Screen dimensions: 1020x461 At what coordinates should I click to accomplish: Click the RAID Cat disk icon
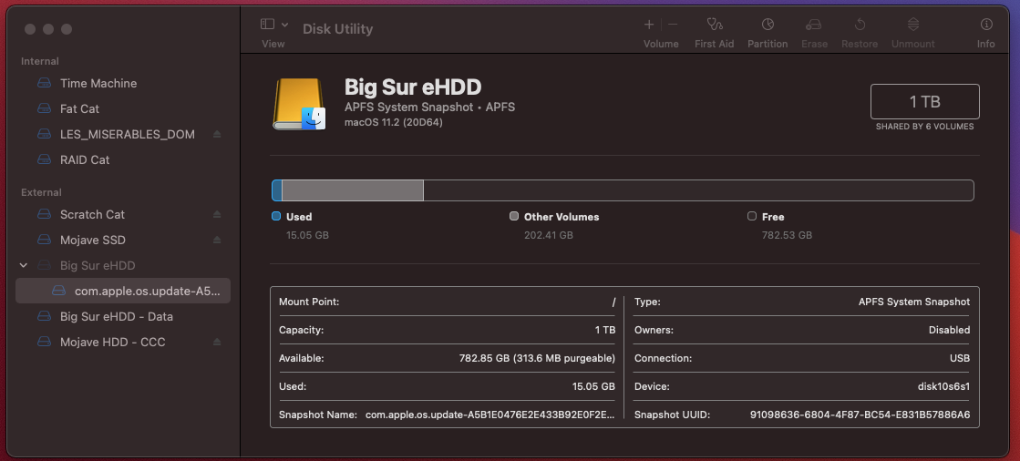click(44, 159)
